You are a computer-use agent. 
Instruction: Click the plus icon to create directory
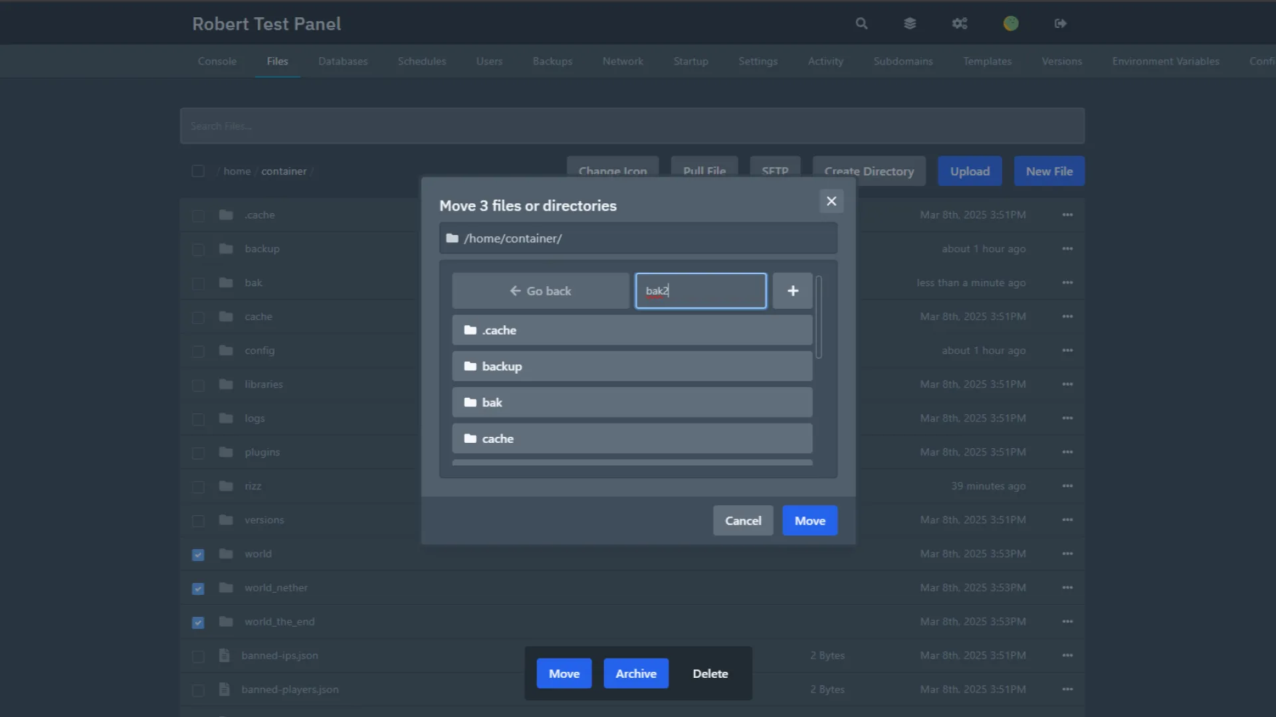tap(792, 291)
